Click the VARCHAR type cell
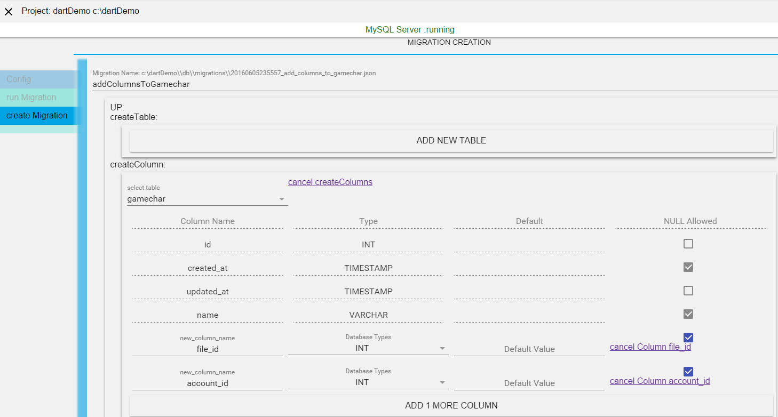This screenshot has width=778, height=417. (368, 315)
